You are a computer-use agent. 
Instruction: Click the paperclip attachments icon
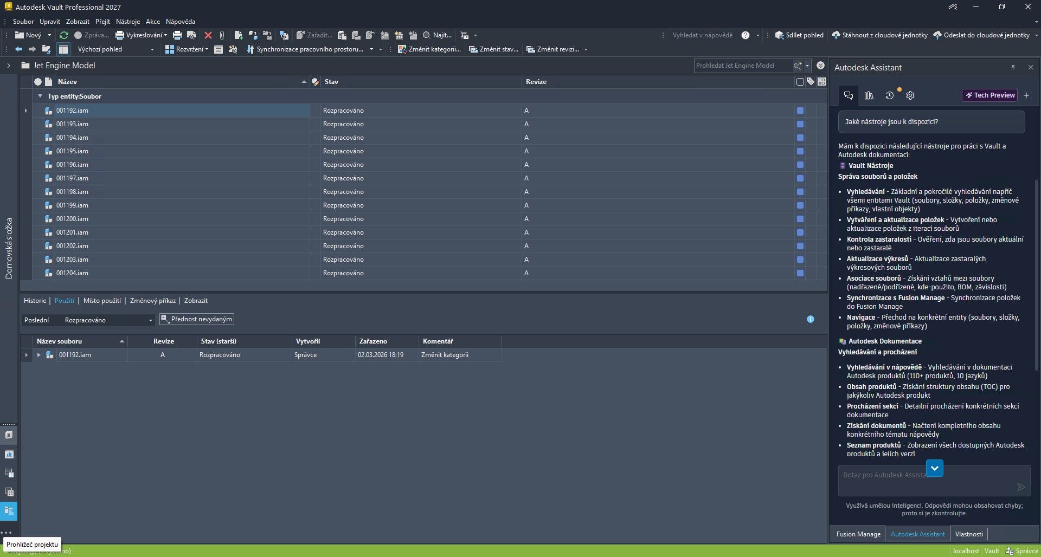222,35
